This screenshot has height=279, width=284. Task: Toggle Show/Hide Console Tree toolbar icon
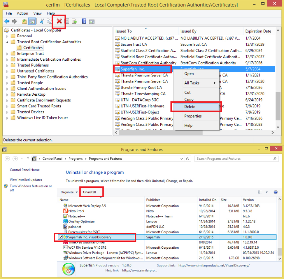pos(32,21)
